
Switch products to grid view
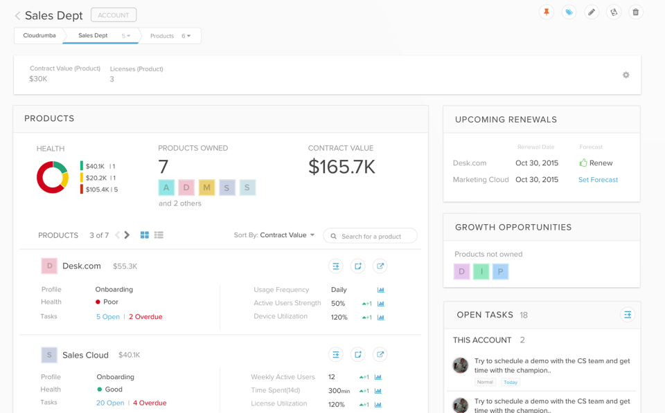click(145, 235)
